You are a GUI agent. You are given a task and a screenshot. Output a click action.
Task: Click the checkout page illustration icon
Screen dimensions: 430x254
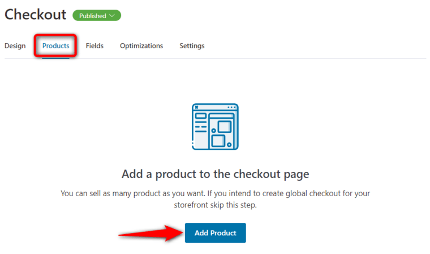[215, 127]
